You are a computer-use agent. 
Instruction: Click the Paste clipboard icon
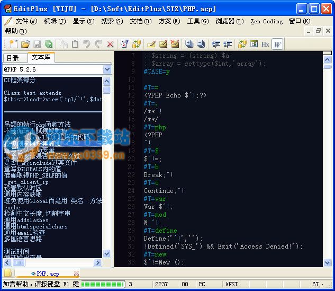pyautogui.click(x=75, y=44)
